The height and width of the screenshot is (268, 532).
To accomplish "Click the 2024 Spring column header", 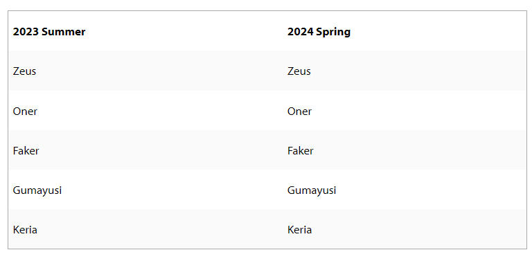I will [319, 32].
